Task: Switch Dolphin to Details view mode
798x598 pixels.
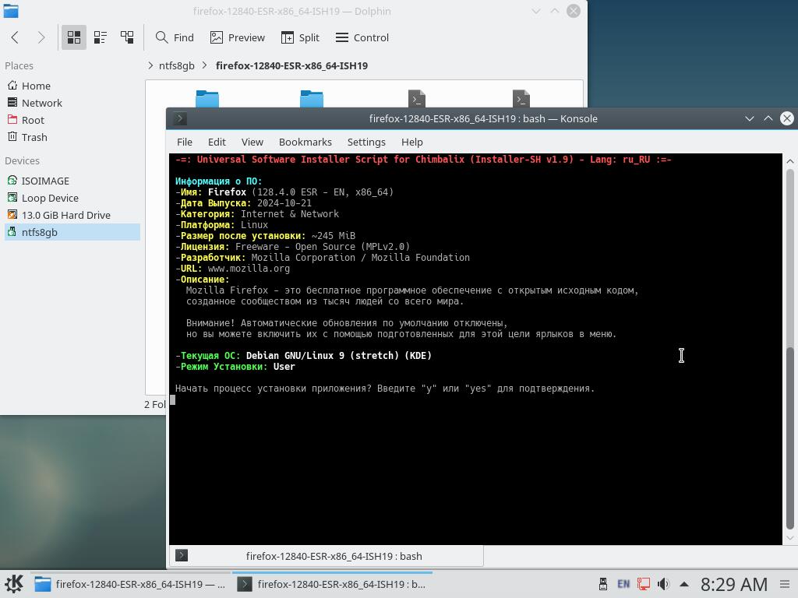Action: pos(127,37)
